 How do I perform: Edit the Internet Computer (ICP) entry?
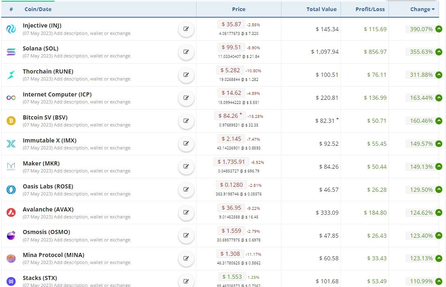point(186,98)
